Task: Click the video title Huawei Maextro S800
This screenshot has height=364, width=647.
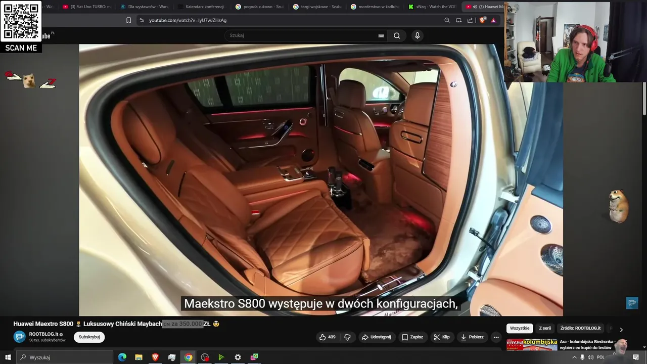Action: (116, 324)
